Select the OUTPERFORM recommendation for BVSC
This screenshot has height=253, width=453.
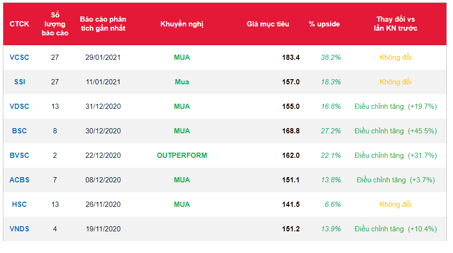click(x=182, y=155)
